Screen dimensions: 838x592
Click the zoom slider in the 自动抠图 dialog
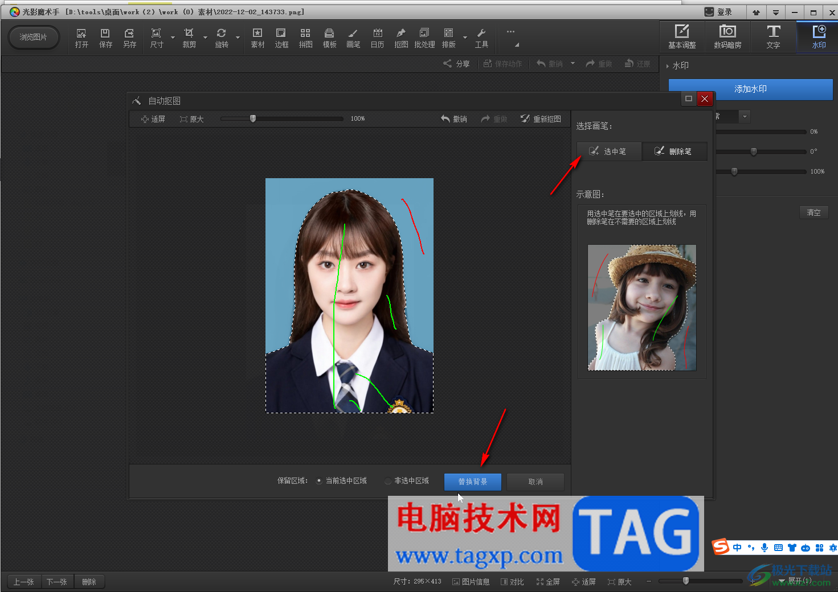tap(253, 119)
